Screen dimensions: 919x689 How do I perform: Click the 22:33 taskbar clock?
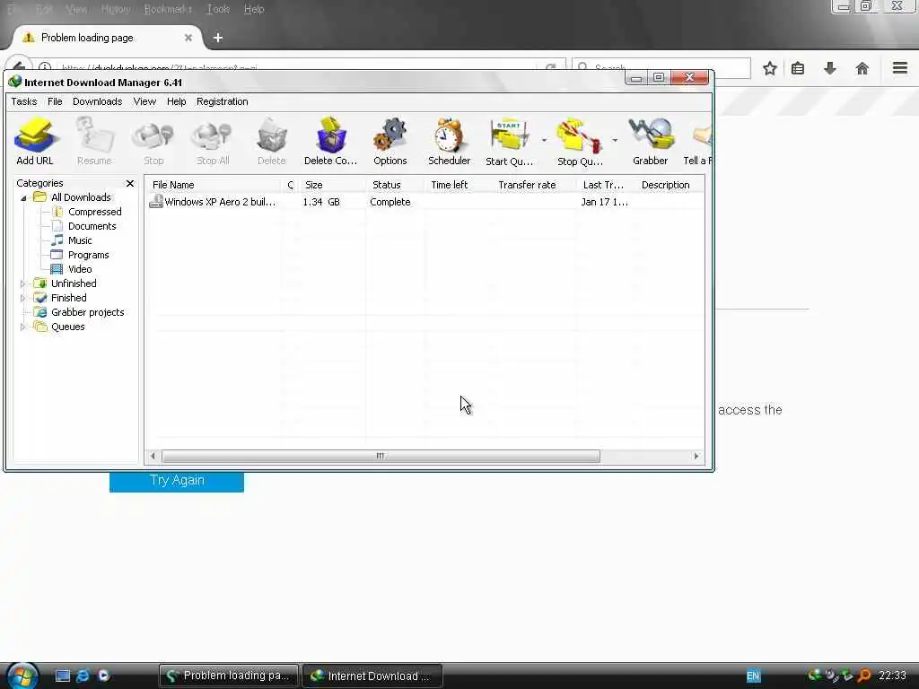coord(893,676)
